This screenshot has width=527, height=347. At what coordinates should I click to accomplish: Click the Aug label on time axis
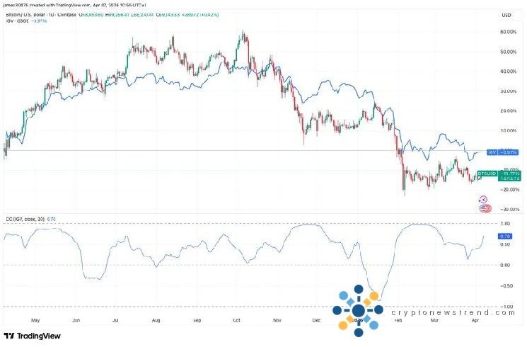tap(156, 320)
